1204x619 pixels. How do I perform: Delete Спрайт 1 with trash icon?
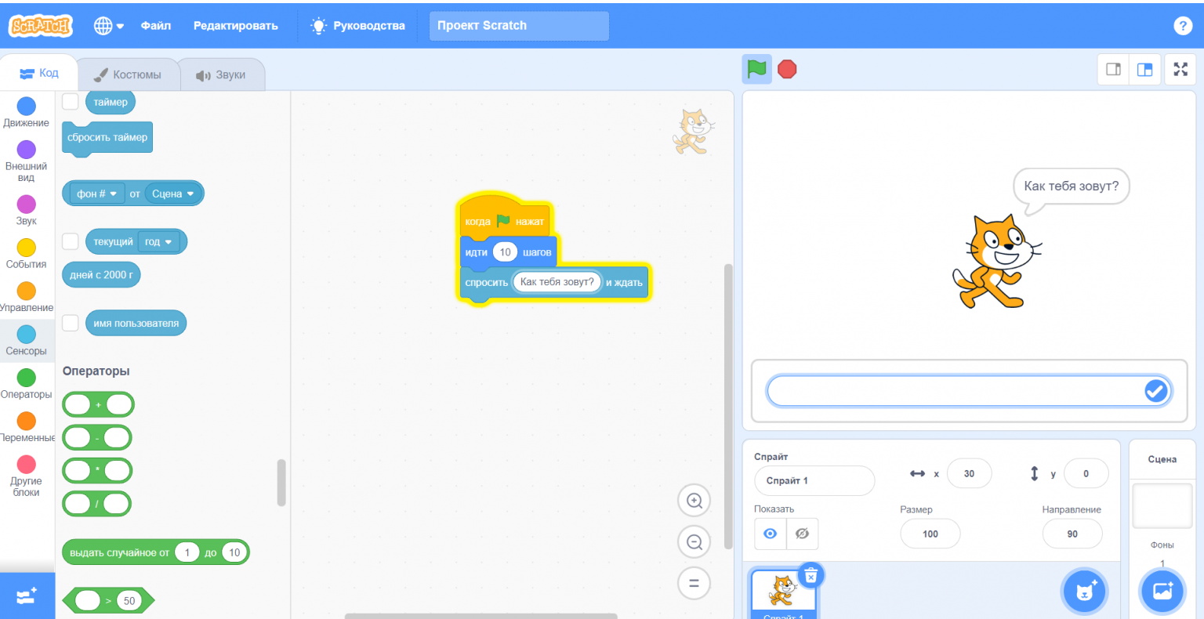[811, 576]
